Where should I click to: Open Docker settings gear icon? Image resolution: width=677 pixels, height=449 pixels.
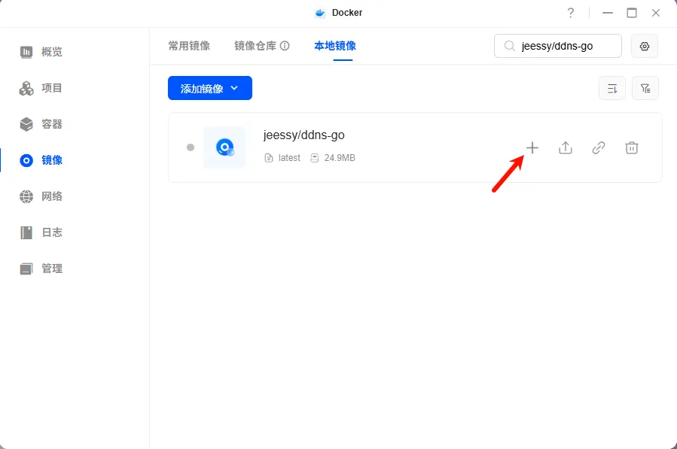[x=645, y=46]
